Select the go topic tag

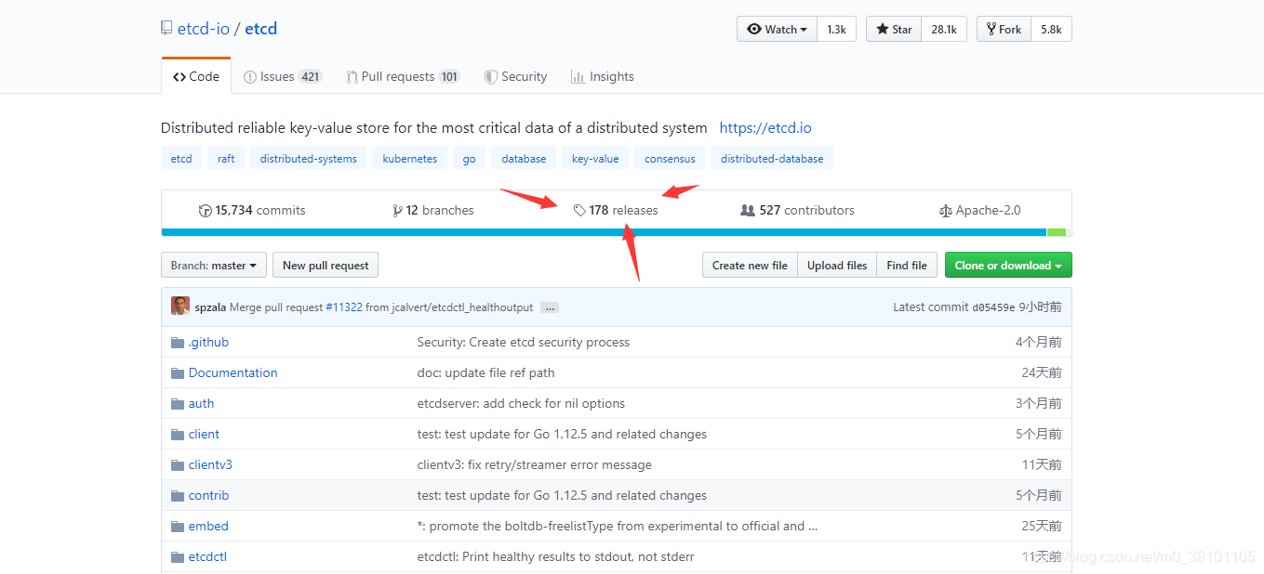tap(469, 159)
